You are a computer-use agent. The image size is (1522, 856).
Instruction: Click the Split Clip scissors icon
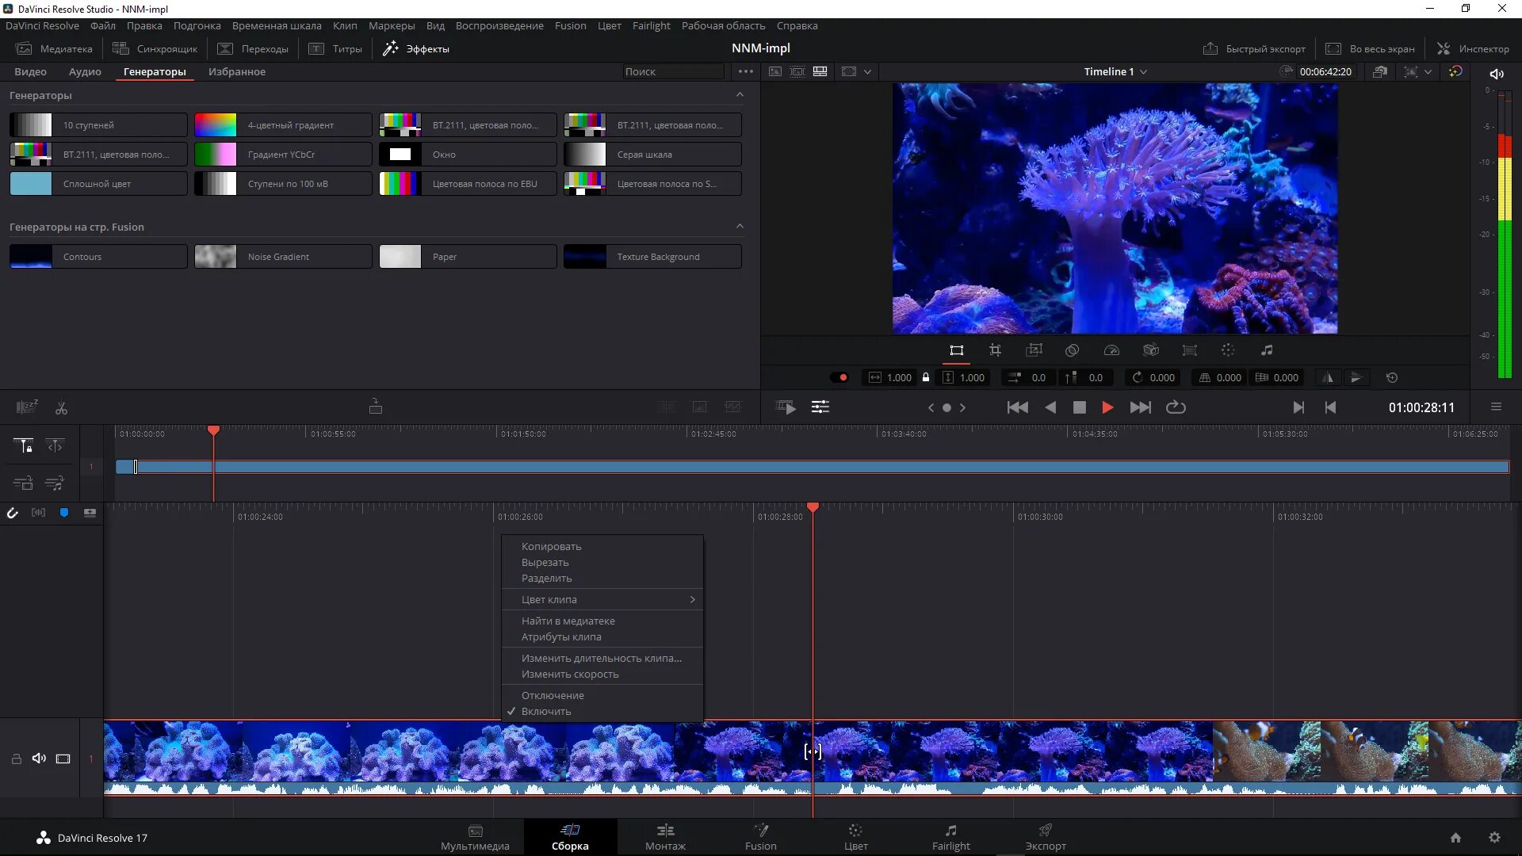point(61,407)
